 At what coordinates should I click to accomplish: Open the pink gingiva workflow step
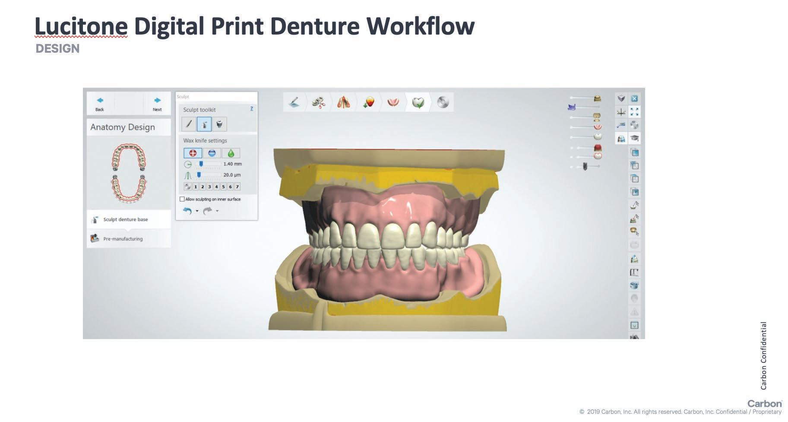tap(393, 102)
